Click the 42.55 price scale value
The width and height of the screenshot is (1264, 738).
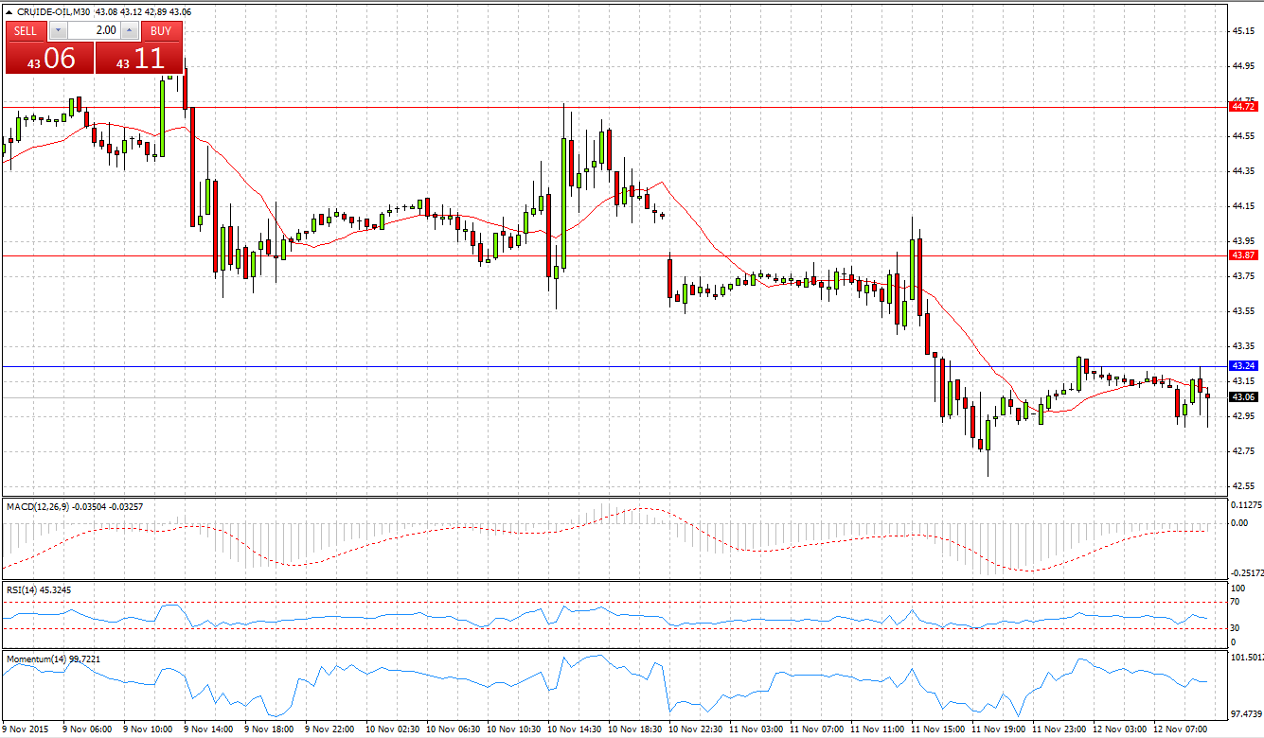pyautogui.click(x=1244, y=485)
